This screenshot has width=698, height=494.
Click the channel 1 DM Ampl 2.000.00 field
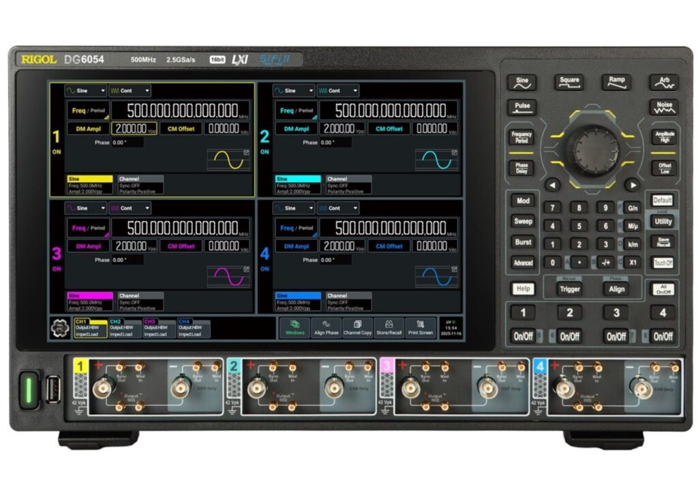(x=134, y=129)
